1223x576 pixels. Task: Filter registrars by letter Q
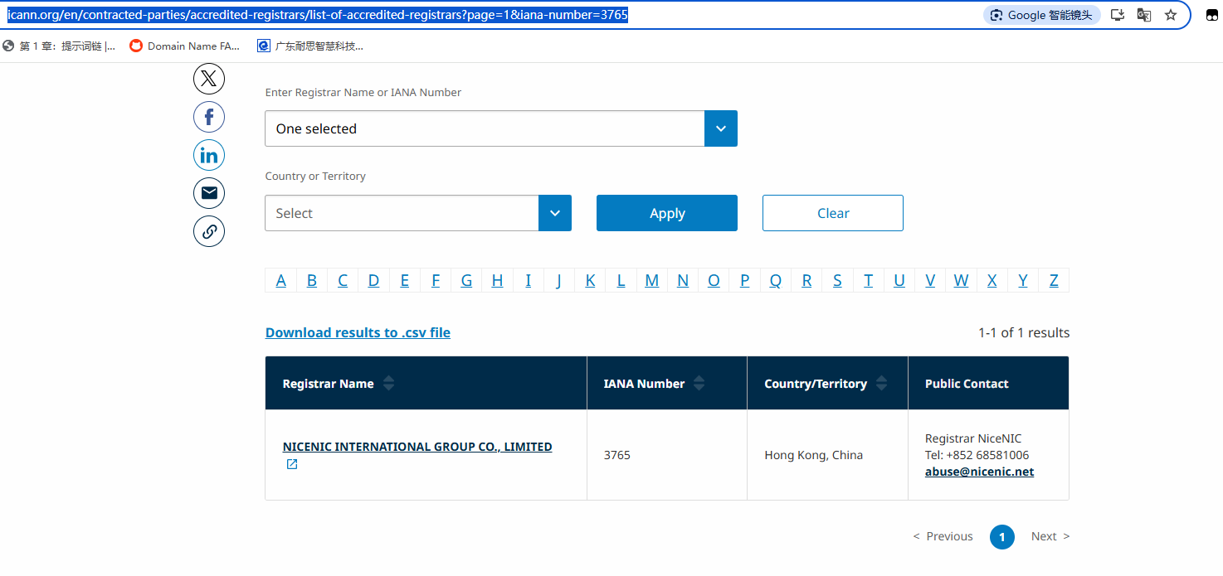(x=776, y=280)
